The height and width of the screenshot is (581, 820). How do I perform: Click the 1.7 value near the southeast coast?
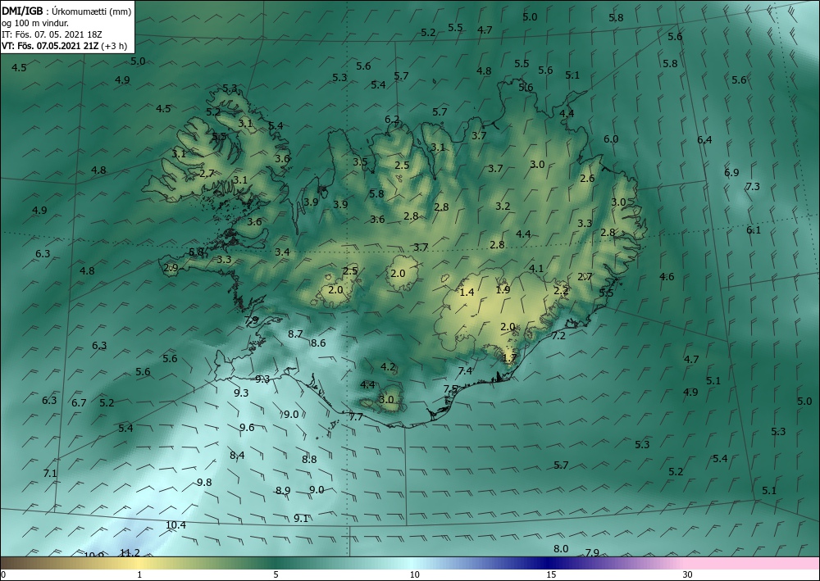tap(509, 358)
